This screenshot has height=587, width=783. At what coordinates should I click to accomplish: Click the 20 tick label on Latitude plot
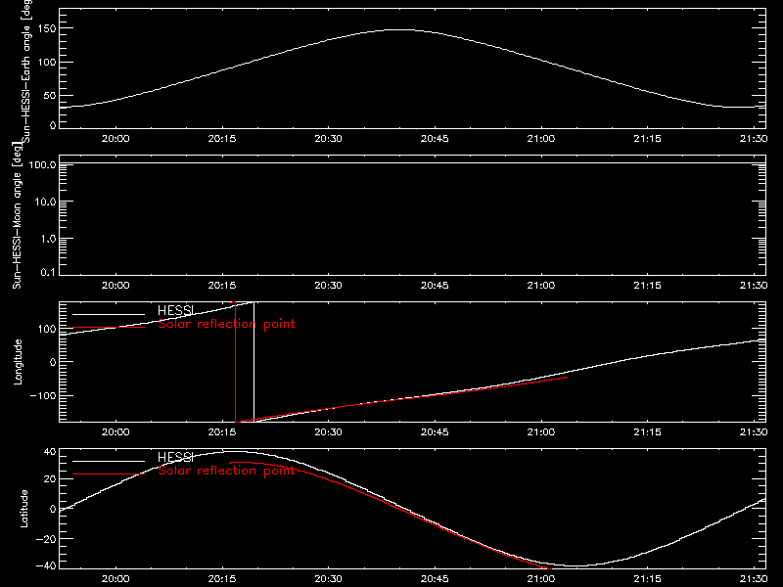(51, 479)
